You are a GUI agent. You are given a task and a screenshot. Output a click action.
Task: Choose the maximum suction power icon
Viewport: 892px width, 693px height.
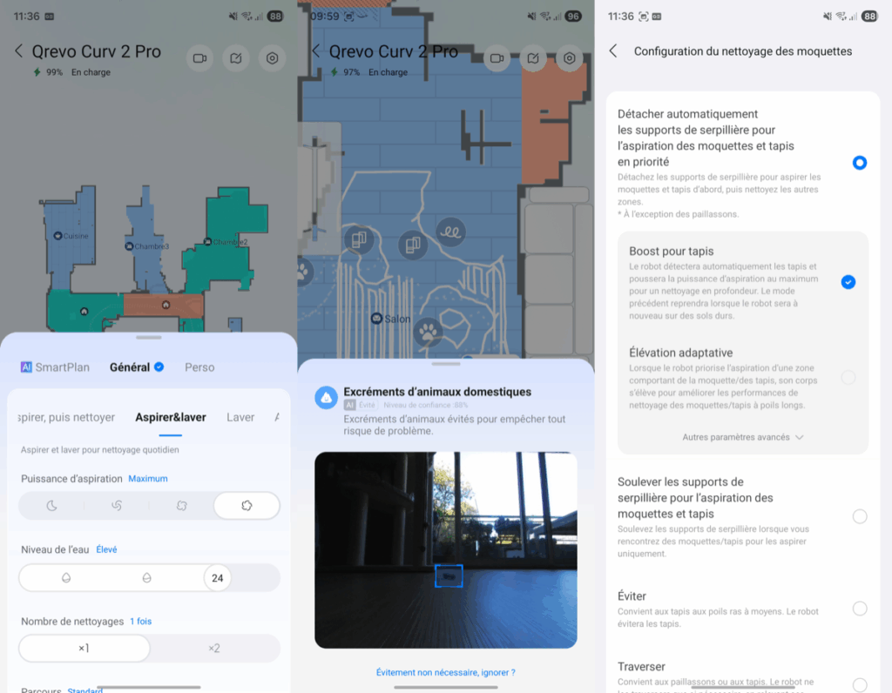pos(247,506)
